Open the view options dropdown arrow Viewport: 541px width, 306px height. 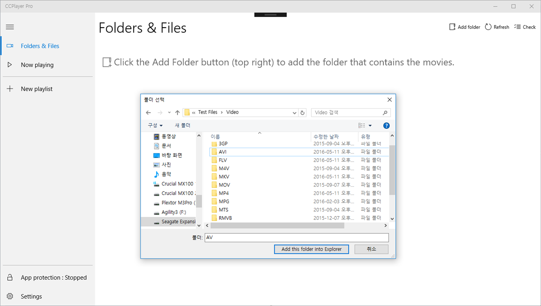click(370, 125)
